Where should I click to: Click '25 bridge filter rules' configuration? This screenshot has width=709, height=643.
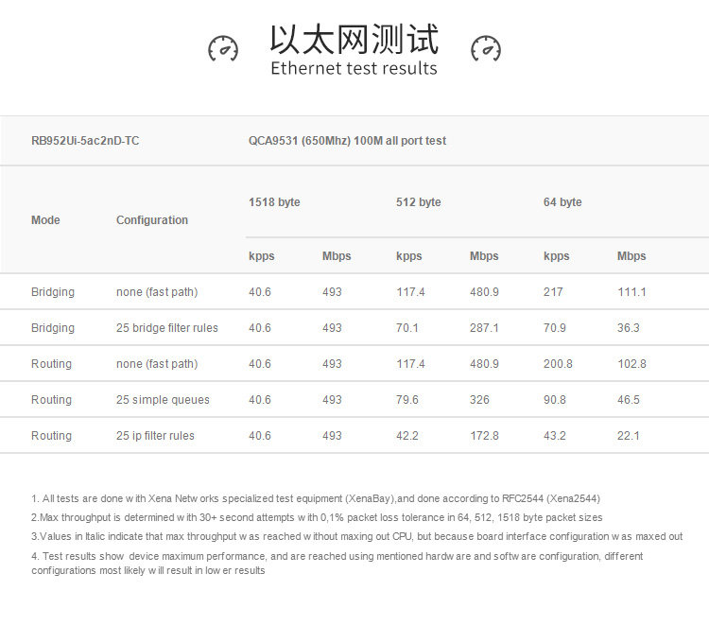point(166,328)
